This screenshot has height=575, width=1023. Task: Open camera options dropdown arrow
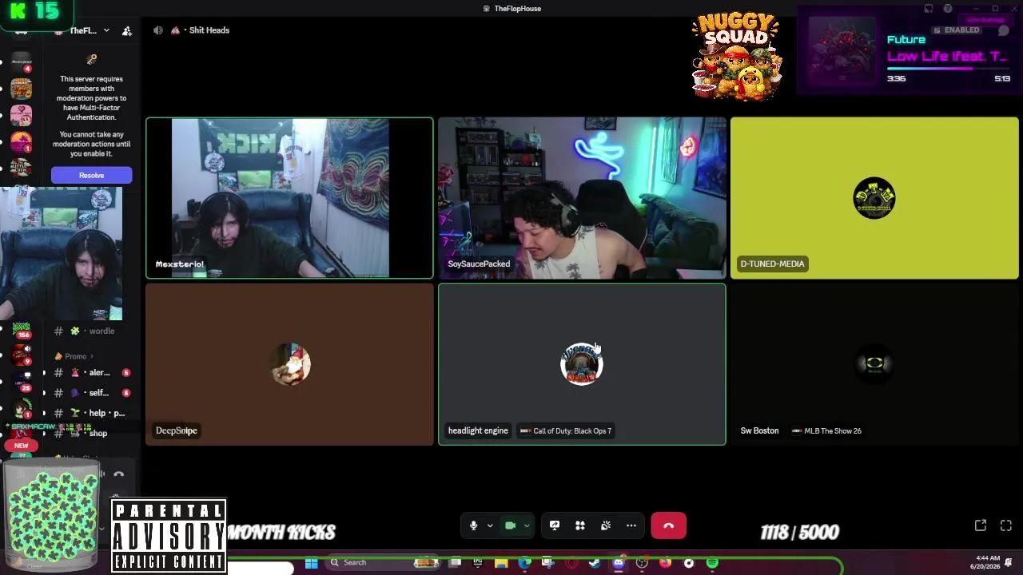526,525
